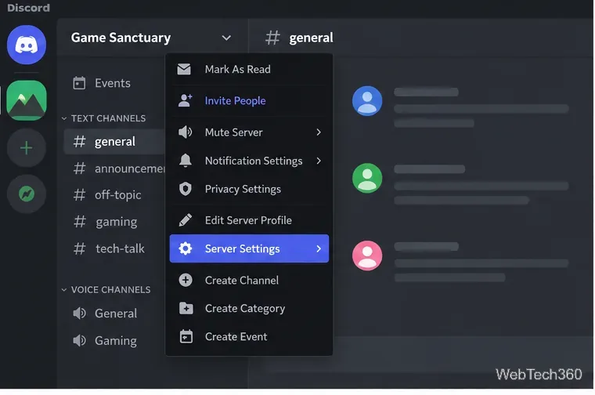Choose Create Category from the menu
This screenshot has width=595, height=395.
pos(249,309)
